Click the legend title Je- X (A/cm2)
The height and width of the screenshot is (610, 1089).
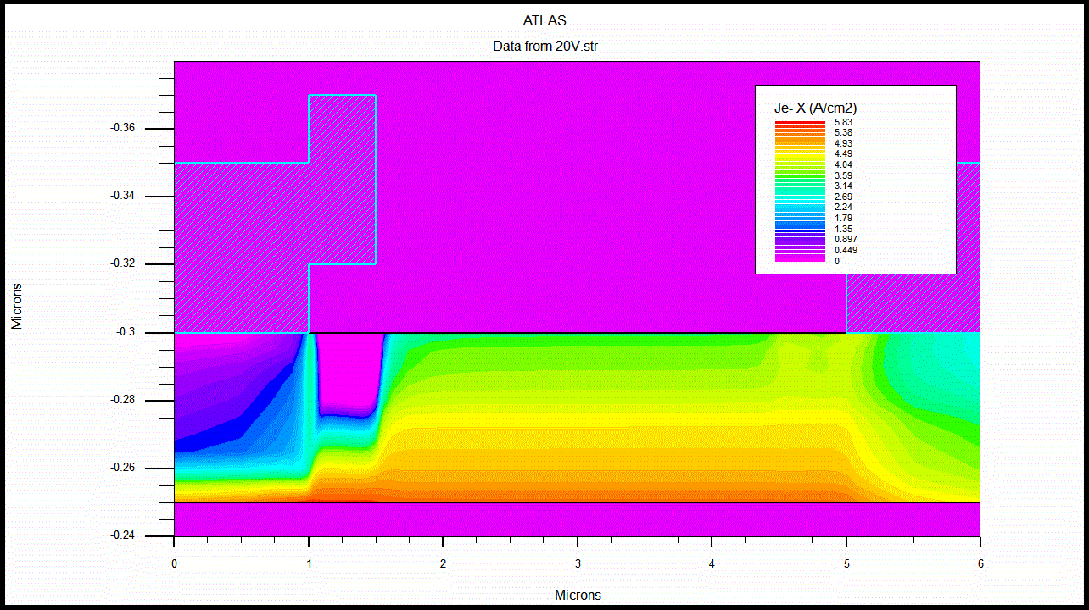coord(816,108)
